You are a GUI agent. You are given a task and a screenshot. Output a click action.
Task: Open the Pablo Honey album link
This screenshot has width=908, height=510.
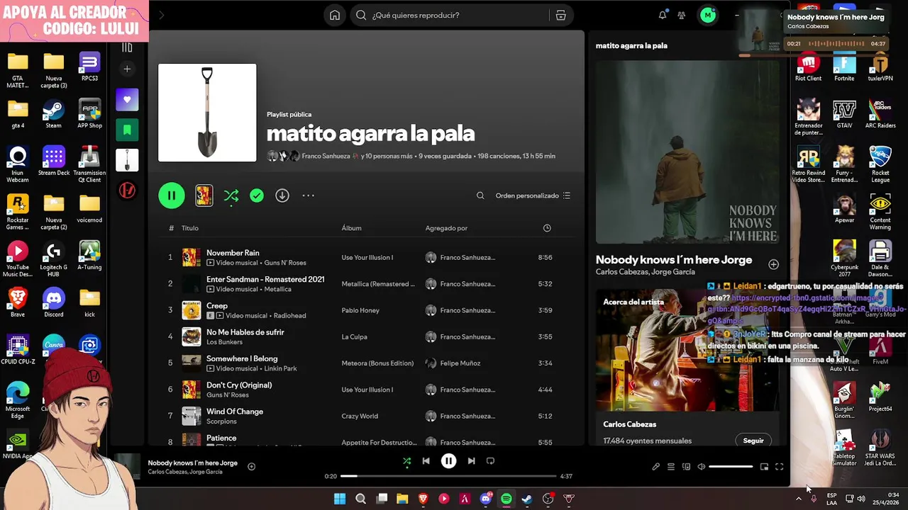(x=360, y=310)
